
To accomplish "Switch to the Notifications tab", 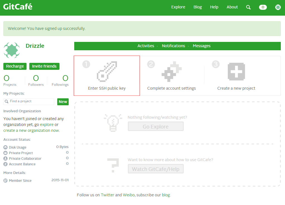I will click(x=173, y=46).
